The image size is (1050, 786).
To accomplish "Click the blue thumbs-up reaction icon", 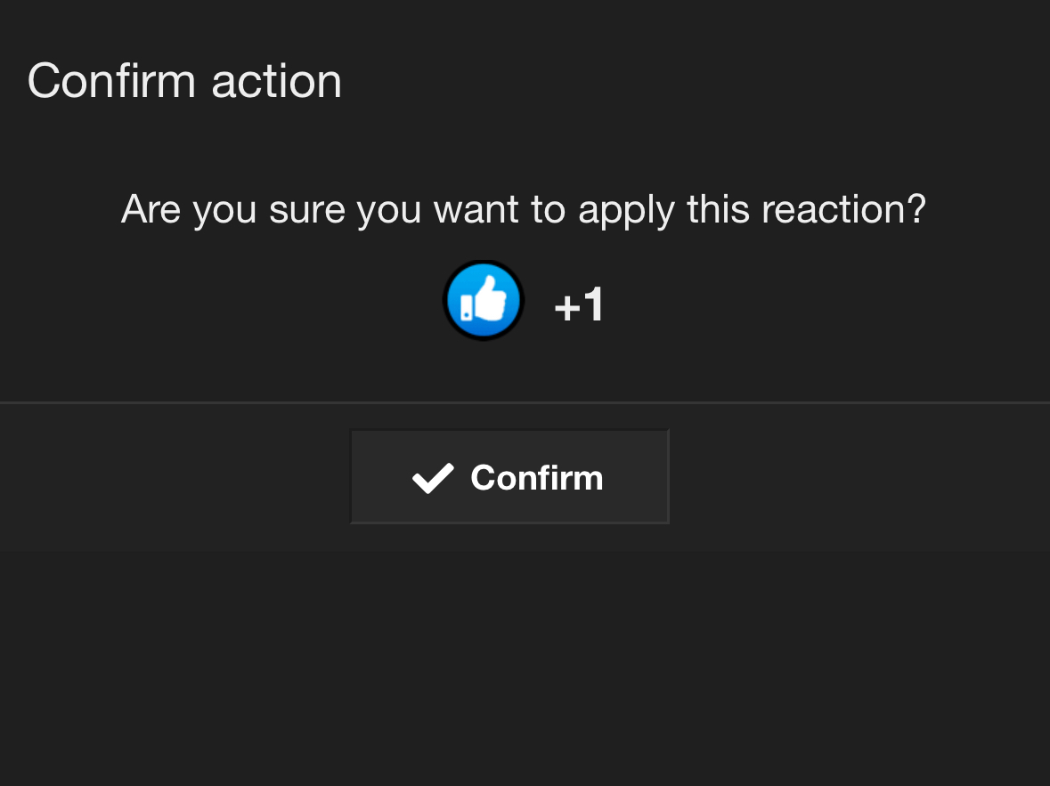I will pos(484,301).
